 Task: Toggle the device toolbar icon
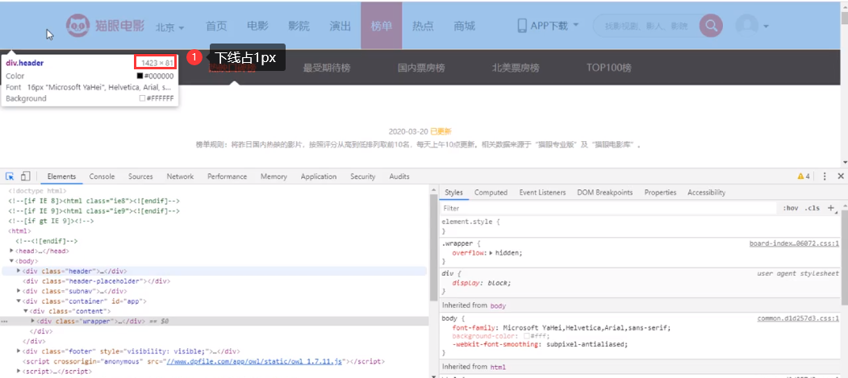click(x=26, y=176)
